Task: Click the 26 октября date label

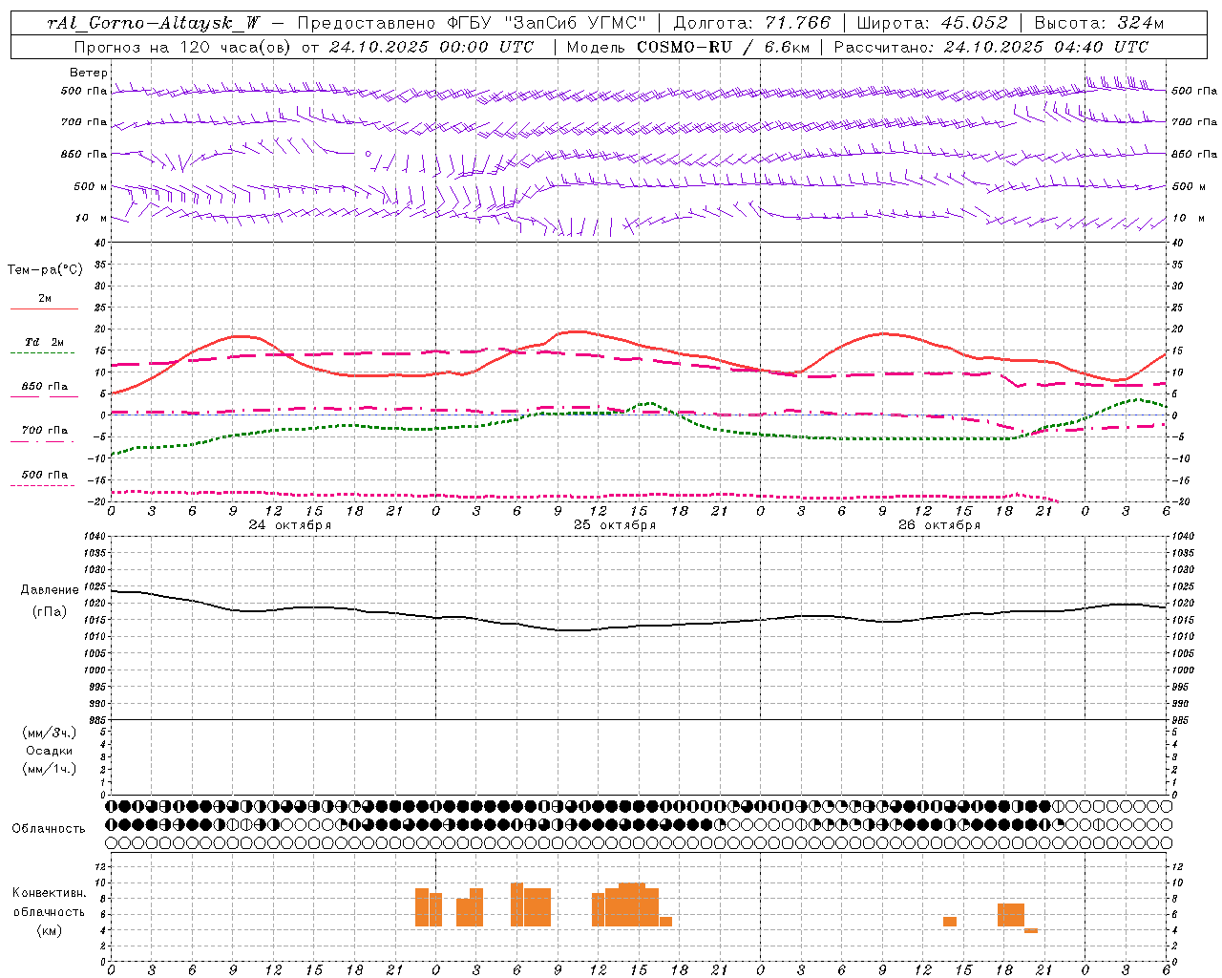Action: 939,525
